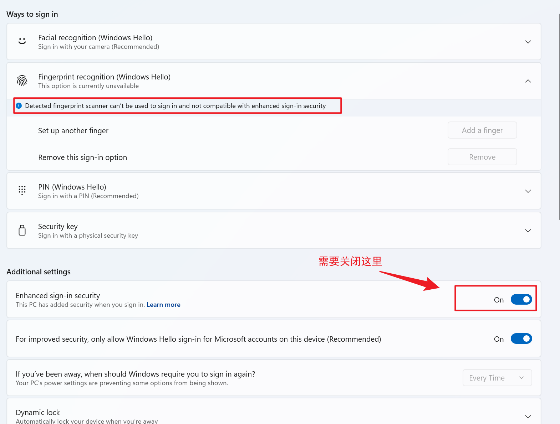Screen dimensions: 560x424
Task: Click the Add a finger button
Action: [482, 130]
